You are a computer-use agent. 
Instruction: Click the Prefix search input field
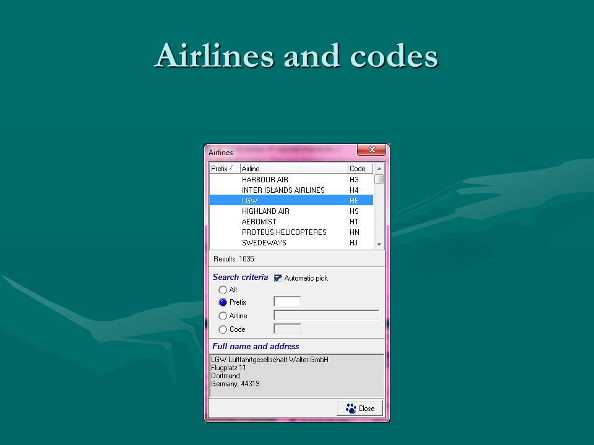(x=287, y=302)
